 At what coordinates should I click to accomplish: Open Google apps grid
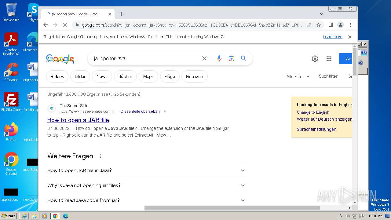click(329, 59)
